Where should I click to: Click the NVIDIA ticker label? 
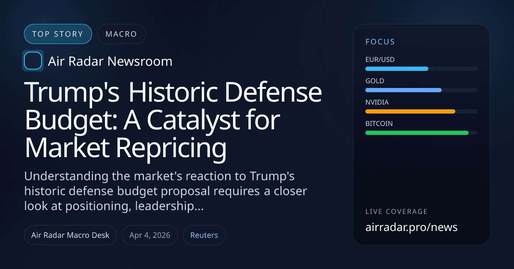coord(377,102)
